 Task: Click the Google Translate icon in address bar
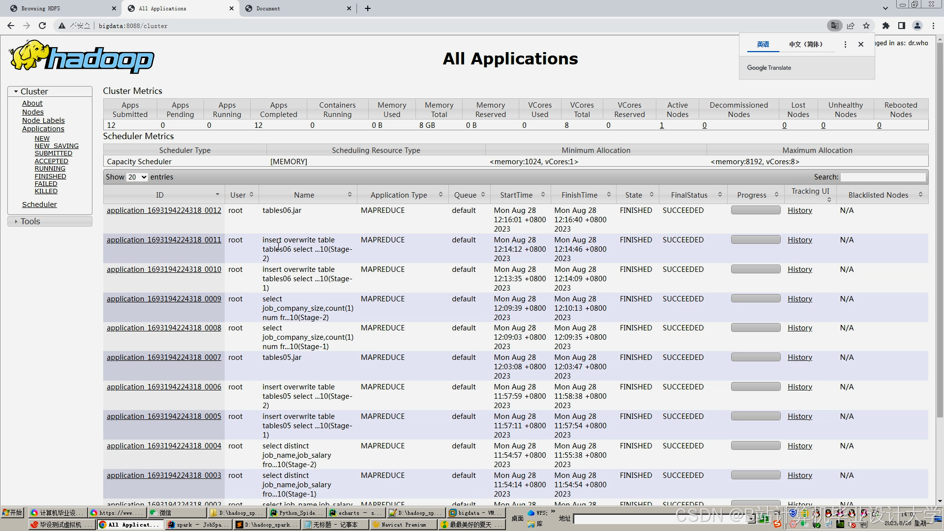834,26
